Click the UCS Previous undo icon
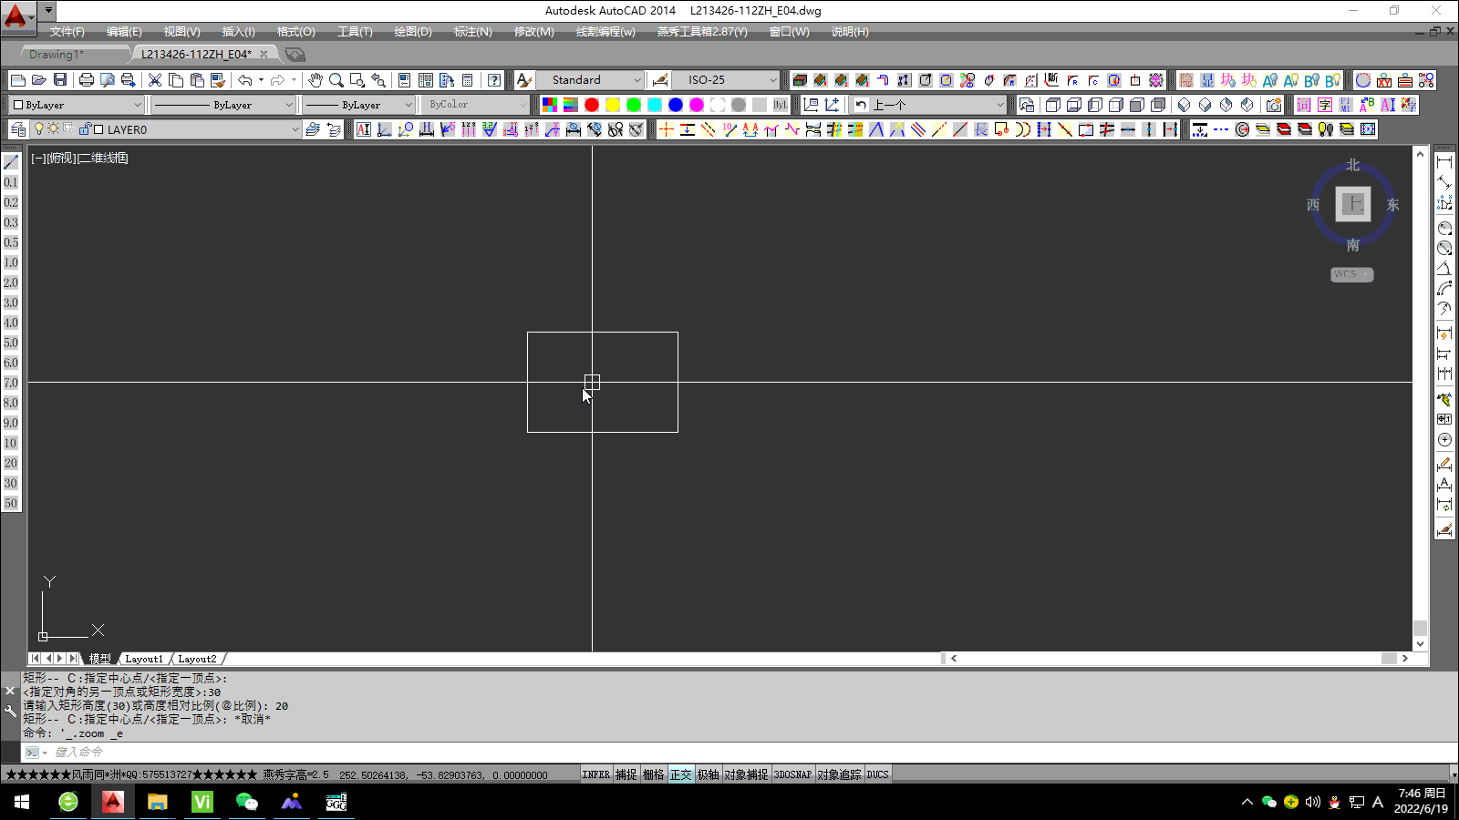Viewport: 1459px width, 820px height. pyautogui.click(x=861, y=105)
